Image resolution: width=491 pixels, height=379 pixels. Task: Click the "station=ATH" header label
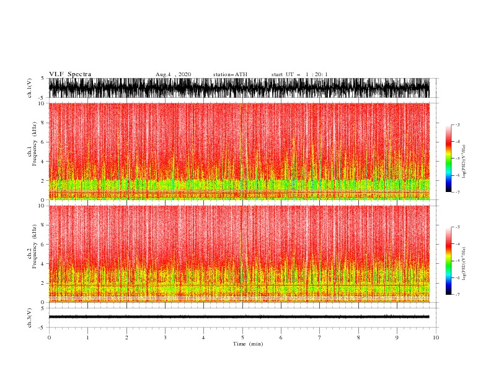[x=230, y=74]
